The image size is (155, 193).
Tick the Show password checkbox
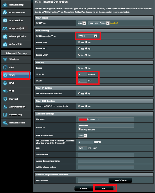[x=80, y=129]
